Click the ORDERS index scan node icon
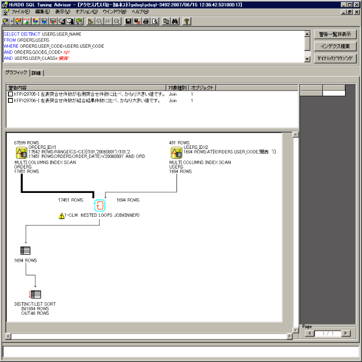Viewport: 362px width, 362px height. point(21,153)
